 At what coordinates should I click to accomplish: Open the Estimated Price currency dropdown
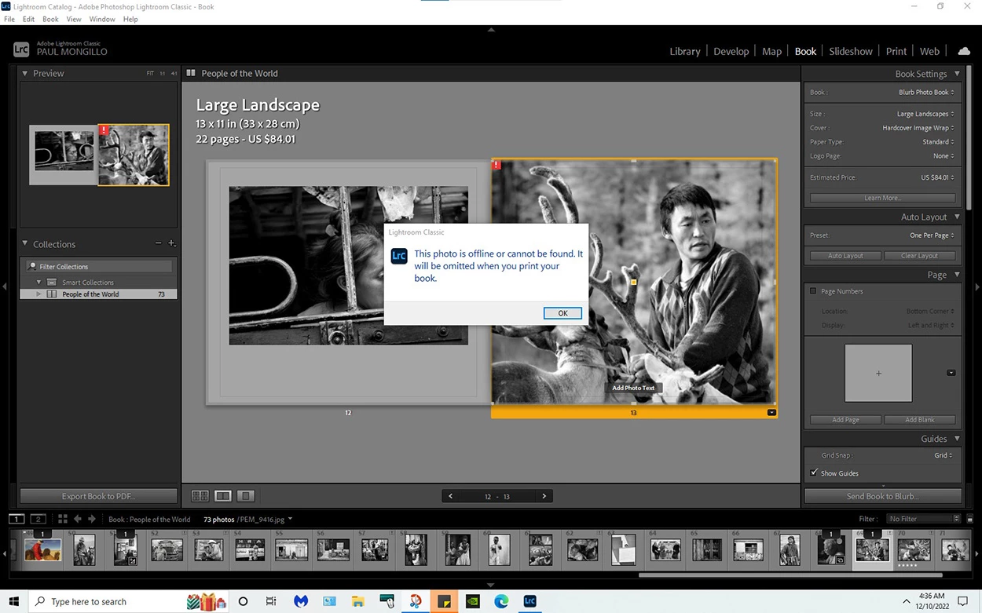[x=937, y=177]
